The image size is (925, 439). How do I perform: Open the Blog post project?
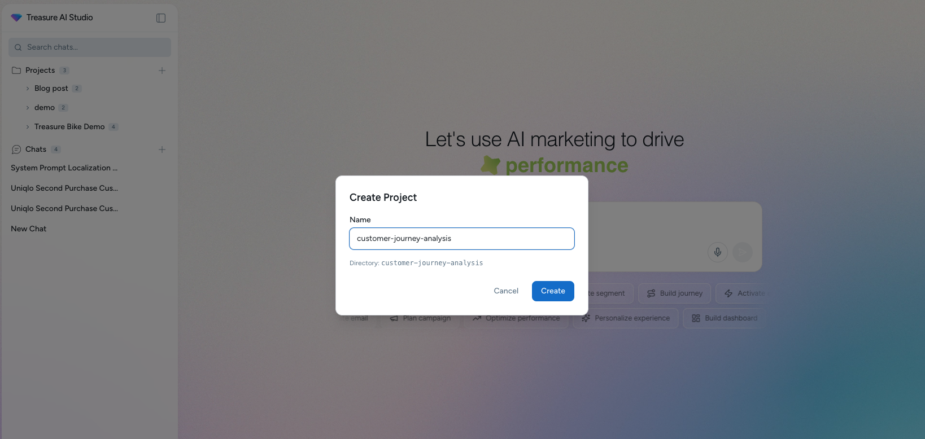coord(51,89)
